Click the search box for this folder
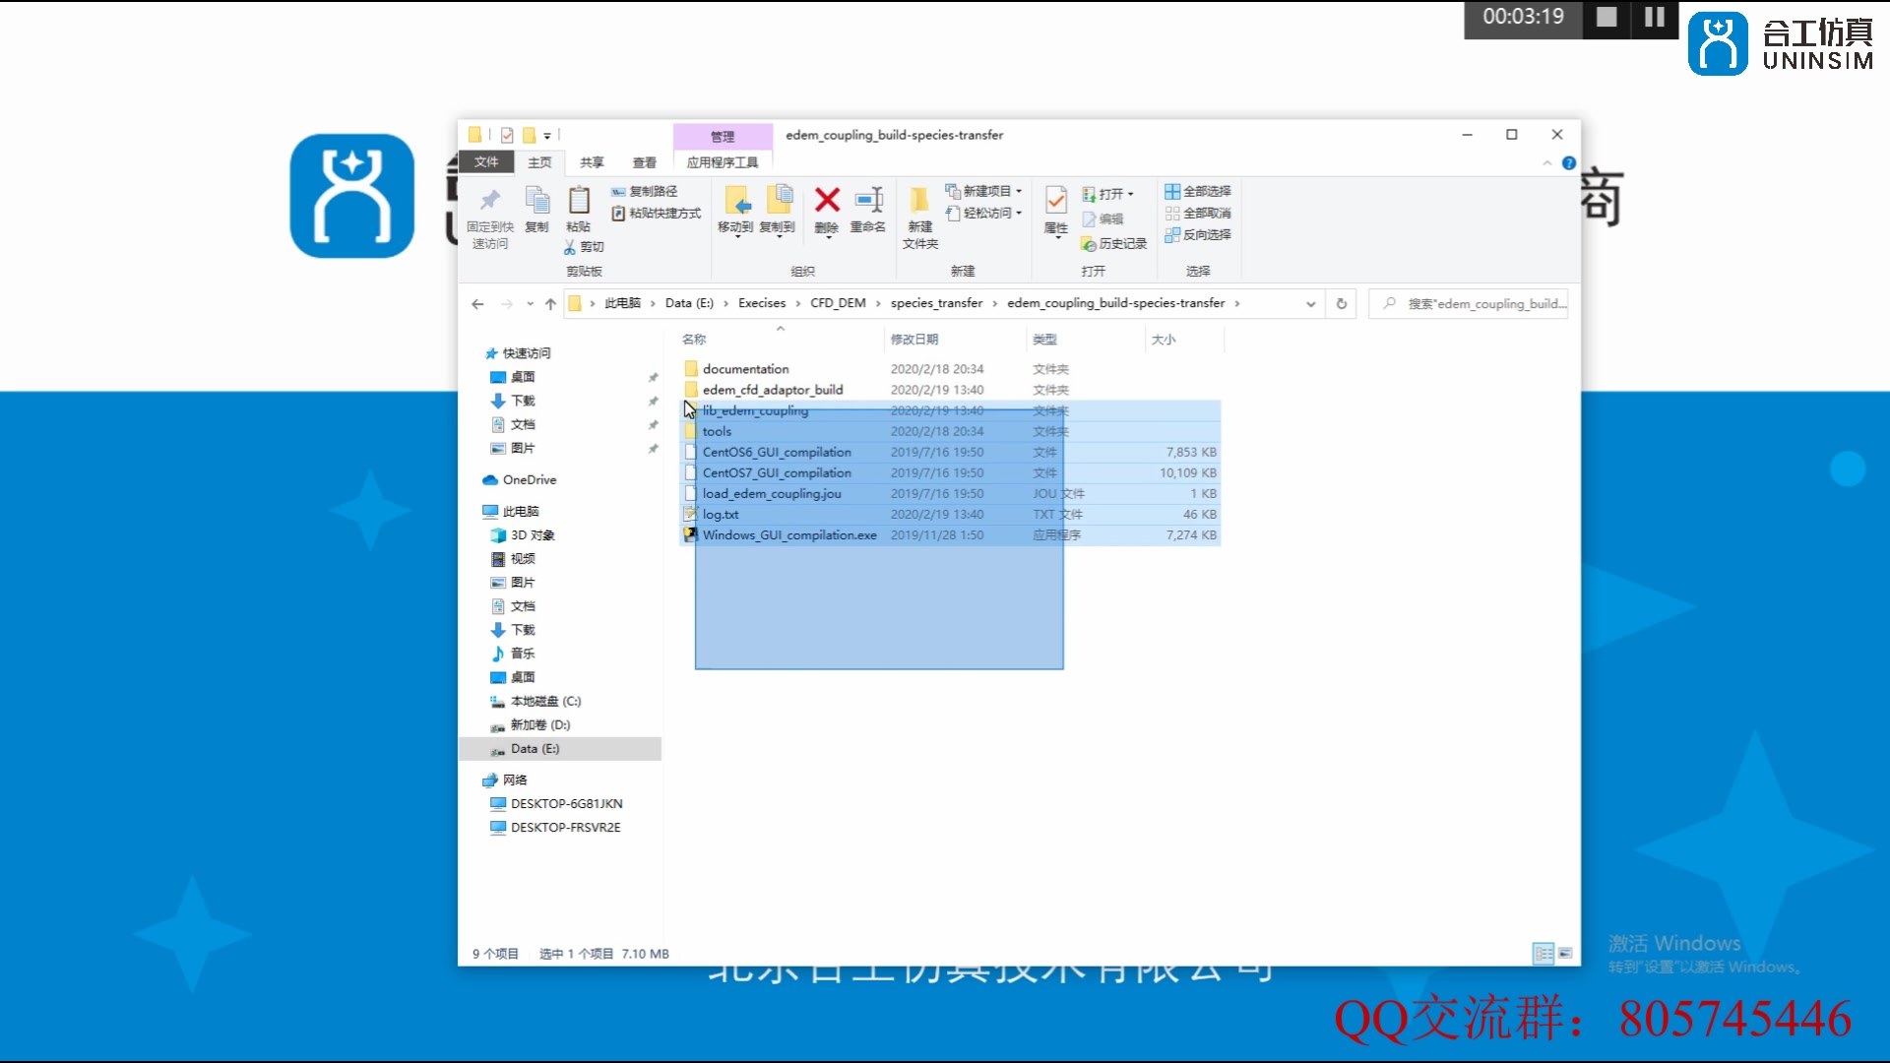This screenshot has width=1890, height=1063. [x=1468, y=304]
